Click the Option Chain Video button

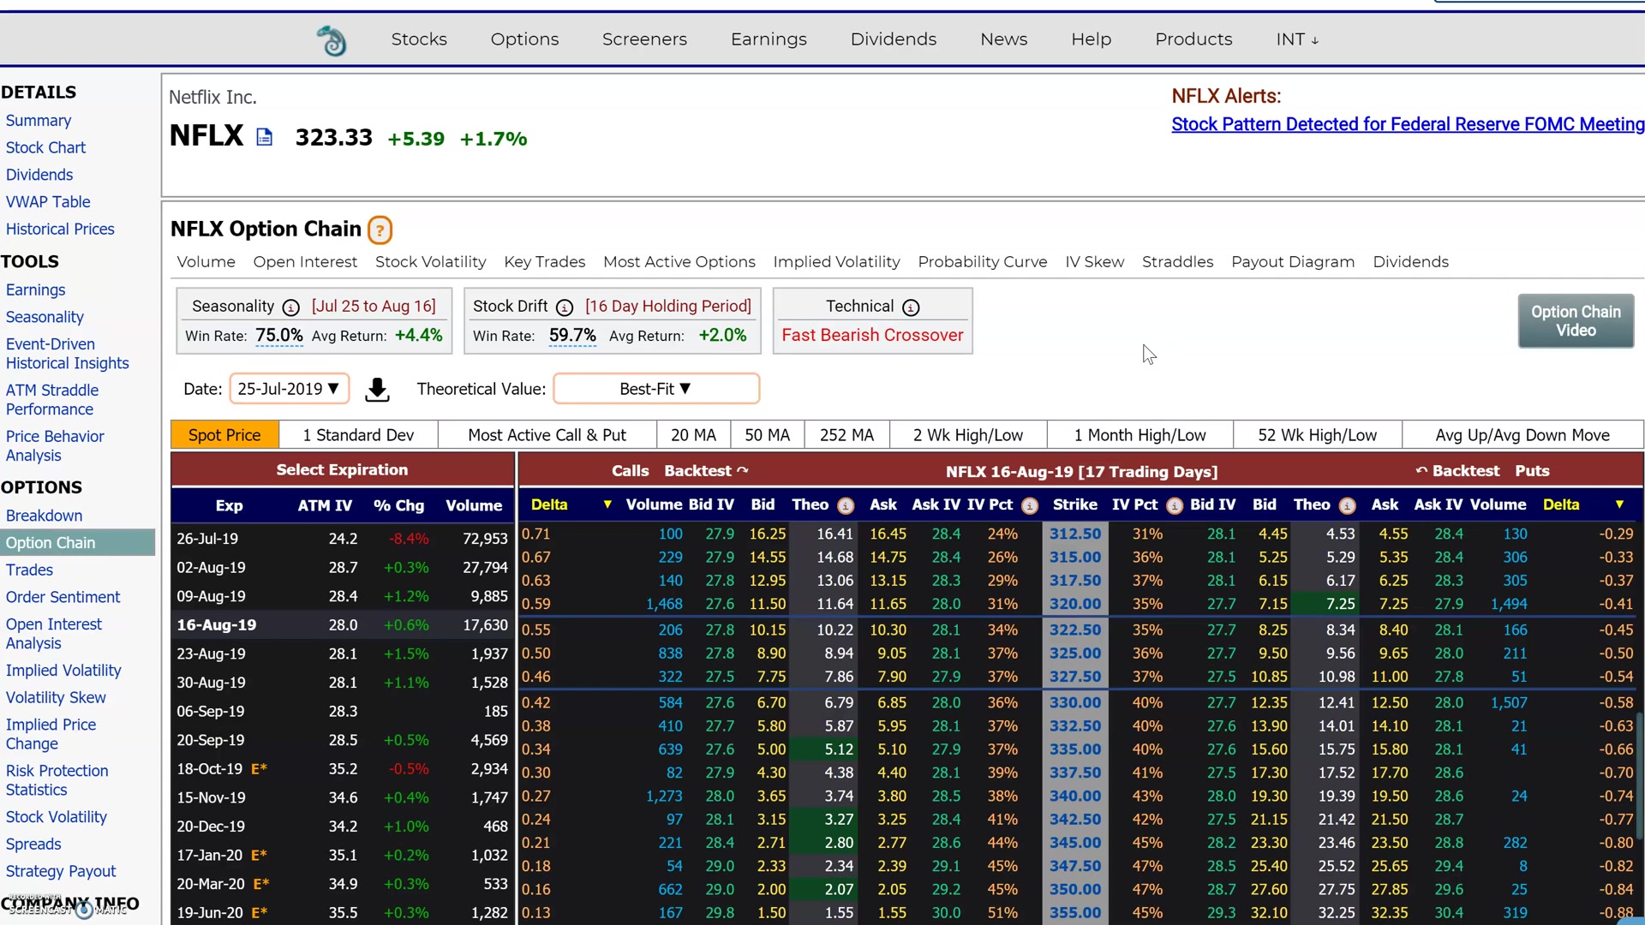[1575, 321]
